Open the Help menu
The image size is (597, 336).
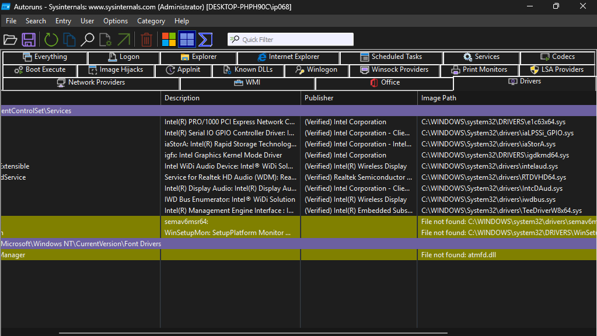181,21
